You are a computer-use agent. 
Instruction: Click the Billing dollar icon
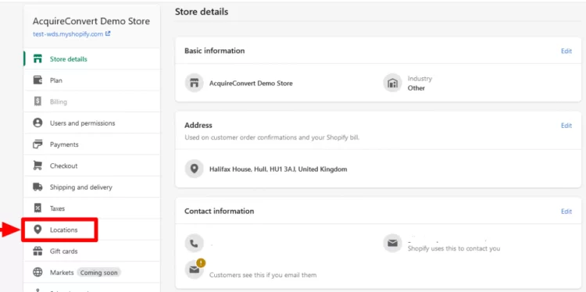(38, 101)
